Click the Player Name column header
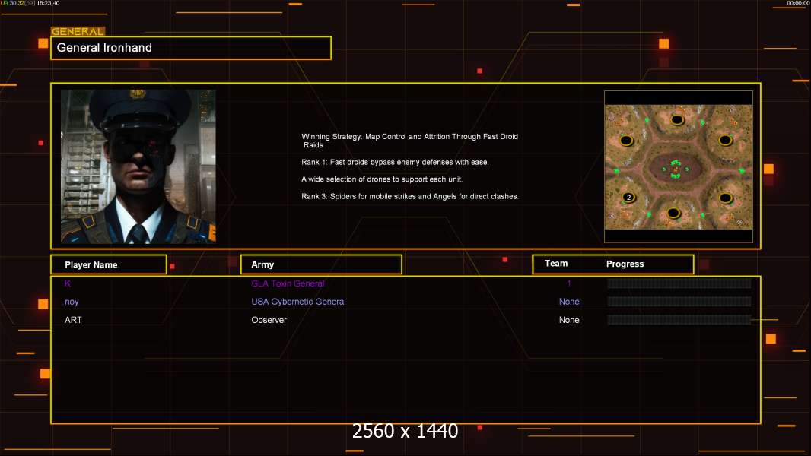Image resolution: width=811 pixels, height=456 pixels. coord(109,264)
